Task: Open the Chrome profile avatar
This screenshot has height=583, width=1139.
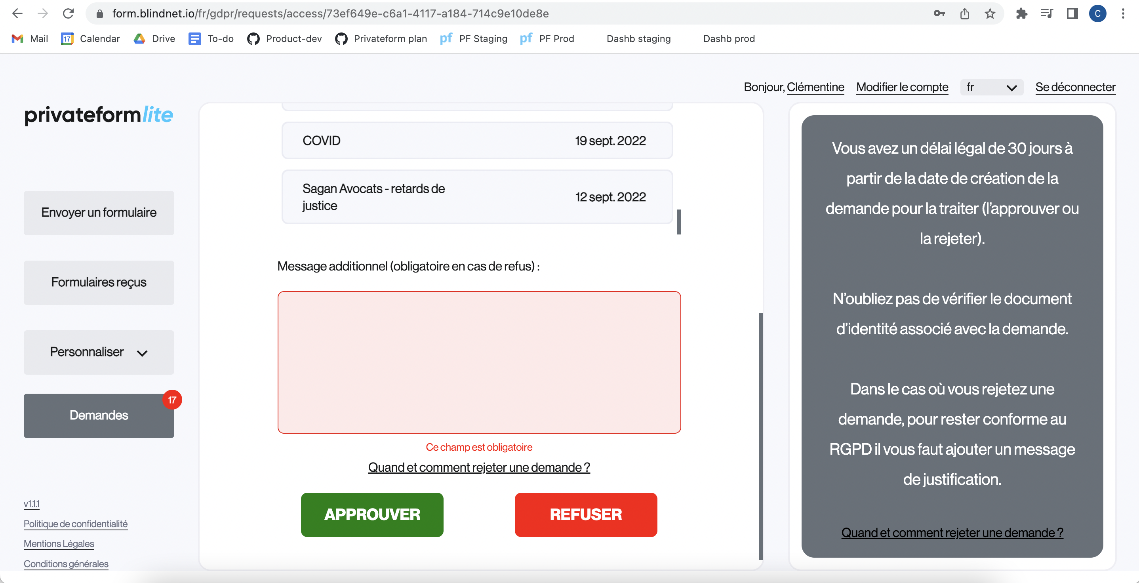Action: (1098, 13)
